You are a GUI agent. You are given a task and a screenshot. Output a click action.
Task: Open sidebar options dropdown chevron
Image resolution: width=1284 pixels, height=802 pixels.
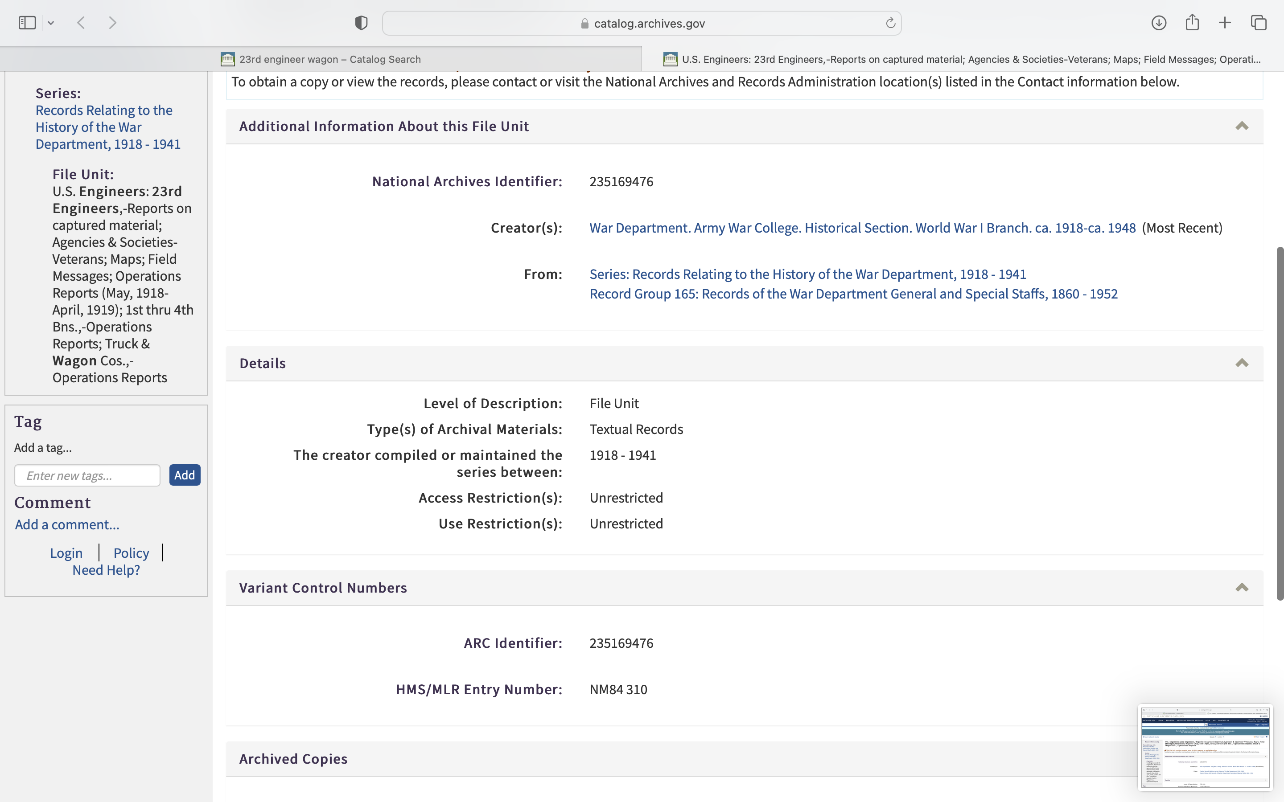51,23
